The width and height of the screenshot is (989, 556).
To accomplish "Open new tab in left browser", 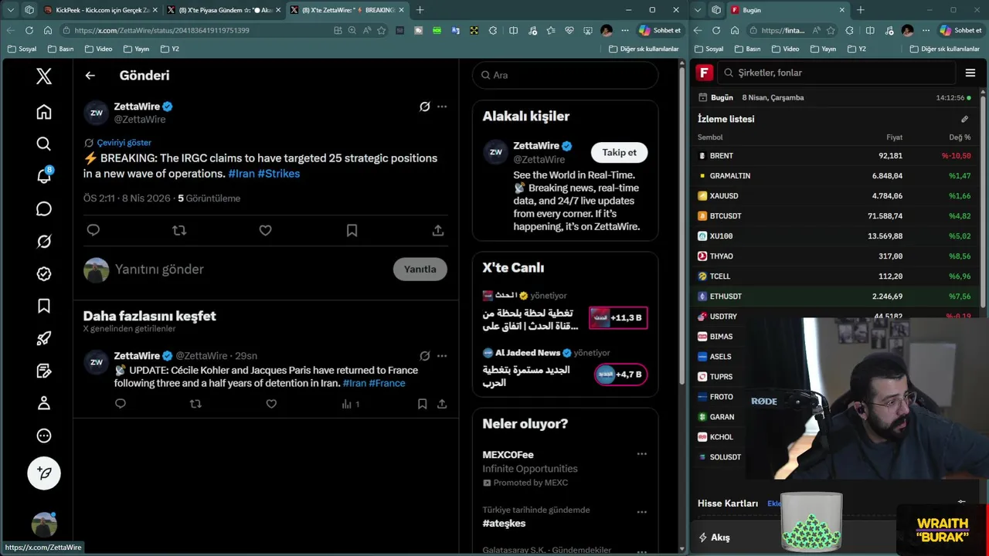I will point(420,10).
